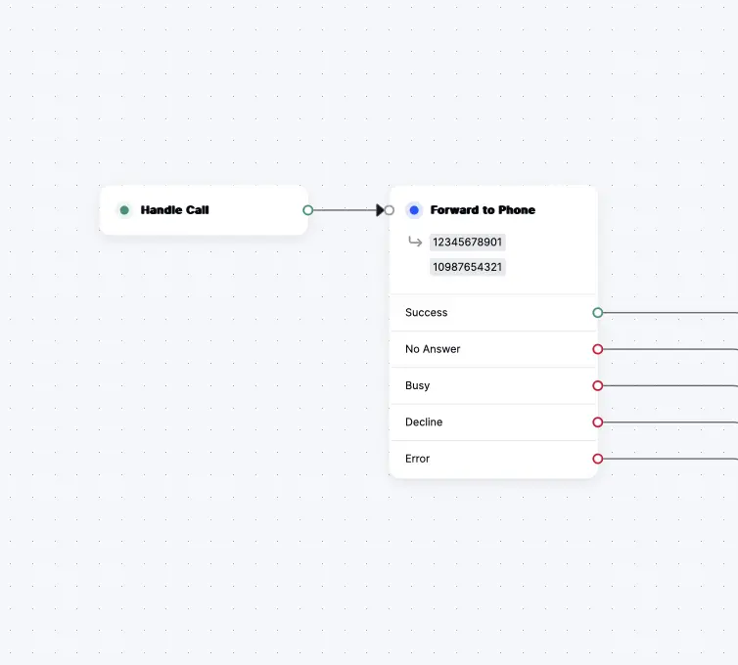Click phone number 10987654321 tag

tap(468, 267)
